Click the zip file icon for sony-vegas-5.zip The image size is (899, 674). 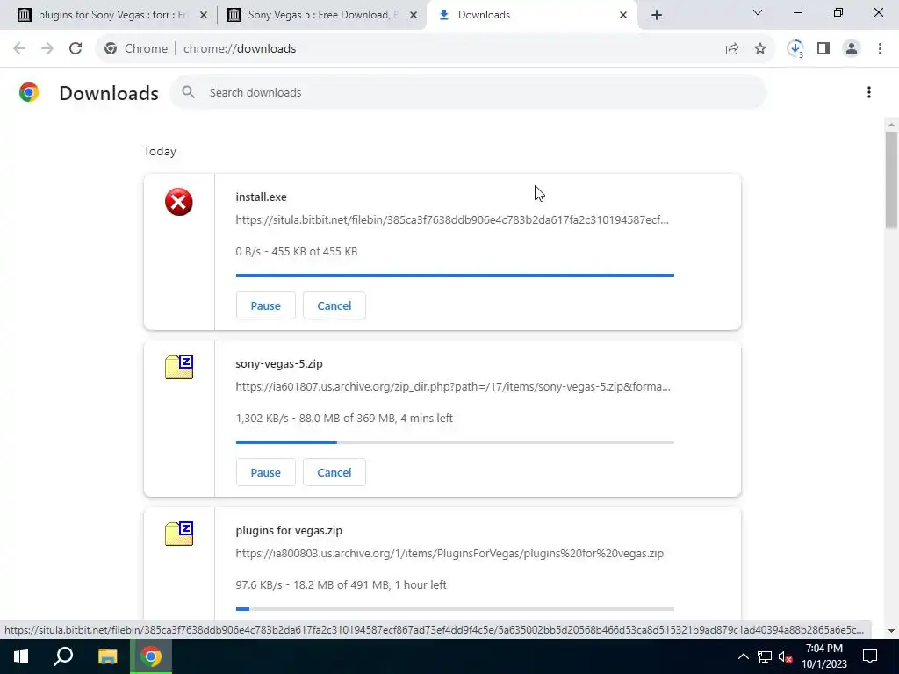point(179,367)
